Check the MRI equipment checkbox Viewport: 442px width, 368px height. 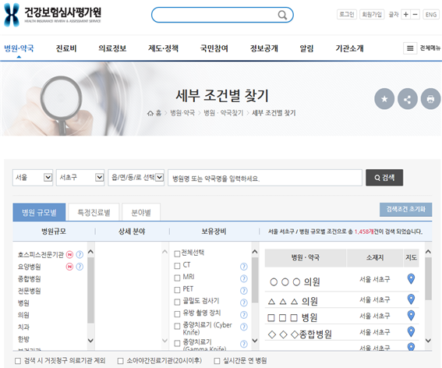tap(177, 278)
